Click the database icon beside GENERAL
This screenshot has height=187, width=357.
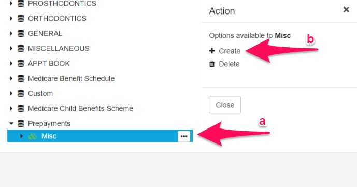coord(21,34)
